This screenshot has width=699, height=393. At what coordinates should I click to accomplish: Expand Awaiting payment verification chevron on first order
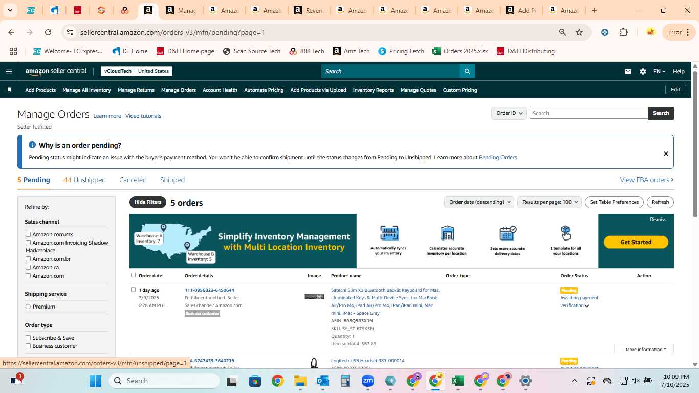pyautogui.click(x=587, y=306)
